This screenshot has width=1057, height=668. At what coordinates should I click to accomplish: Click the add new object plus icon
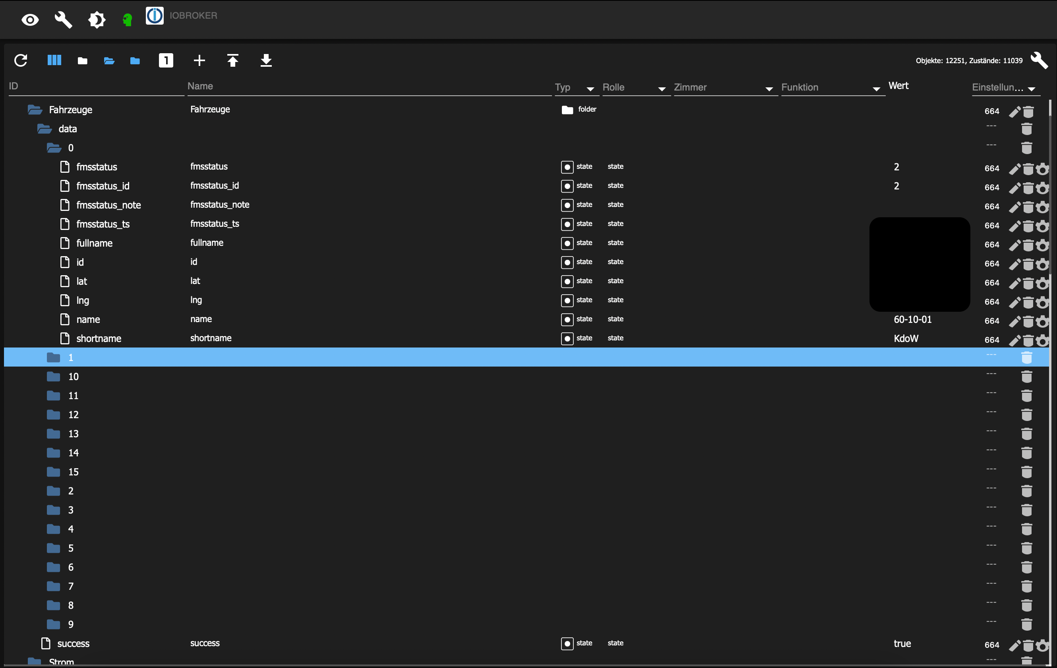click(199, 60)
